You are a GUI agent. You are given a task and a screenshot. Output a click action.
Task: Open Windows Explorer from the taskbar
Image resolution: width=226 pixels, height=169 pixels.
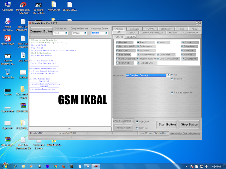pos(23,167)
